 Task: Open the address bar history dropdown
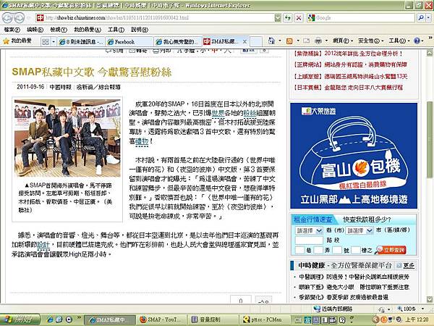tap(278, 18)
